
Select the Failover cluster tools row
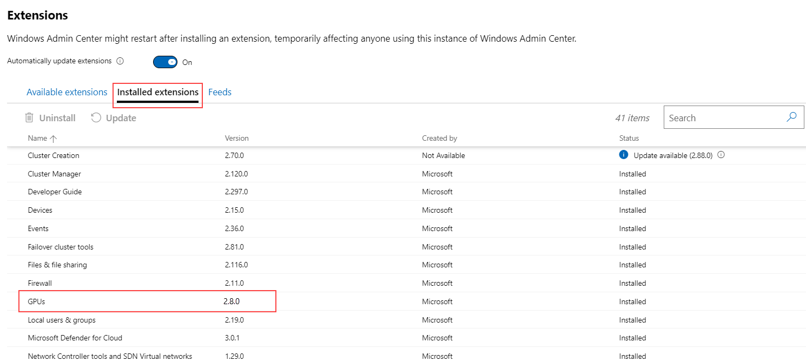click(x=406, y=247)
